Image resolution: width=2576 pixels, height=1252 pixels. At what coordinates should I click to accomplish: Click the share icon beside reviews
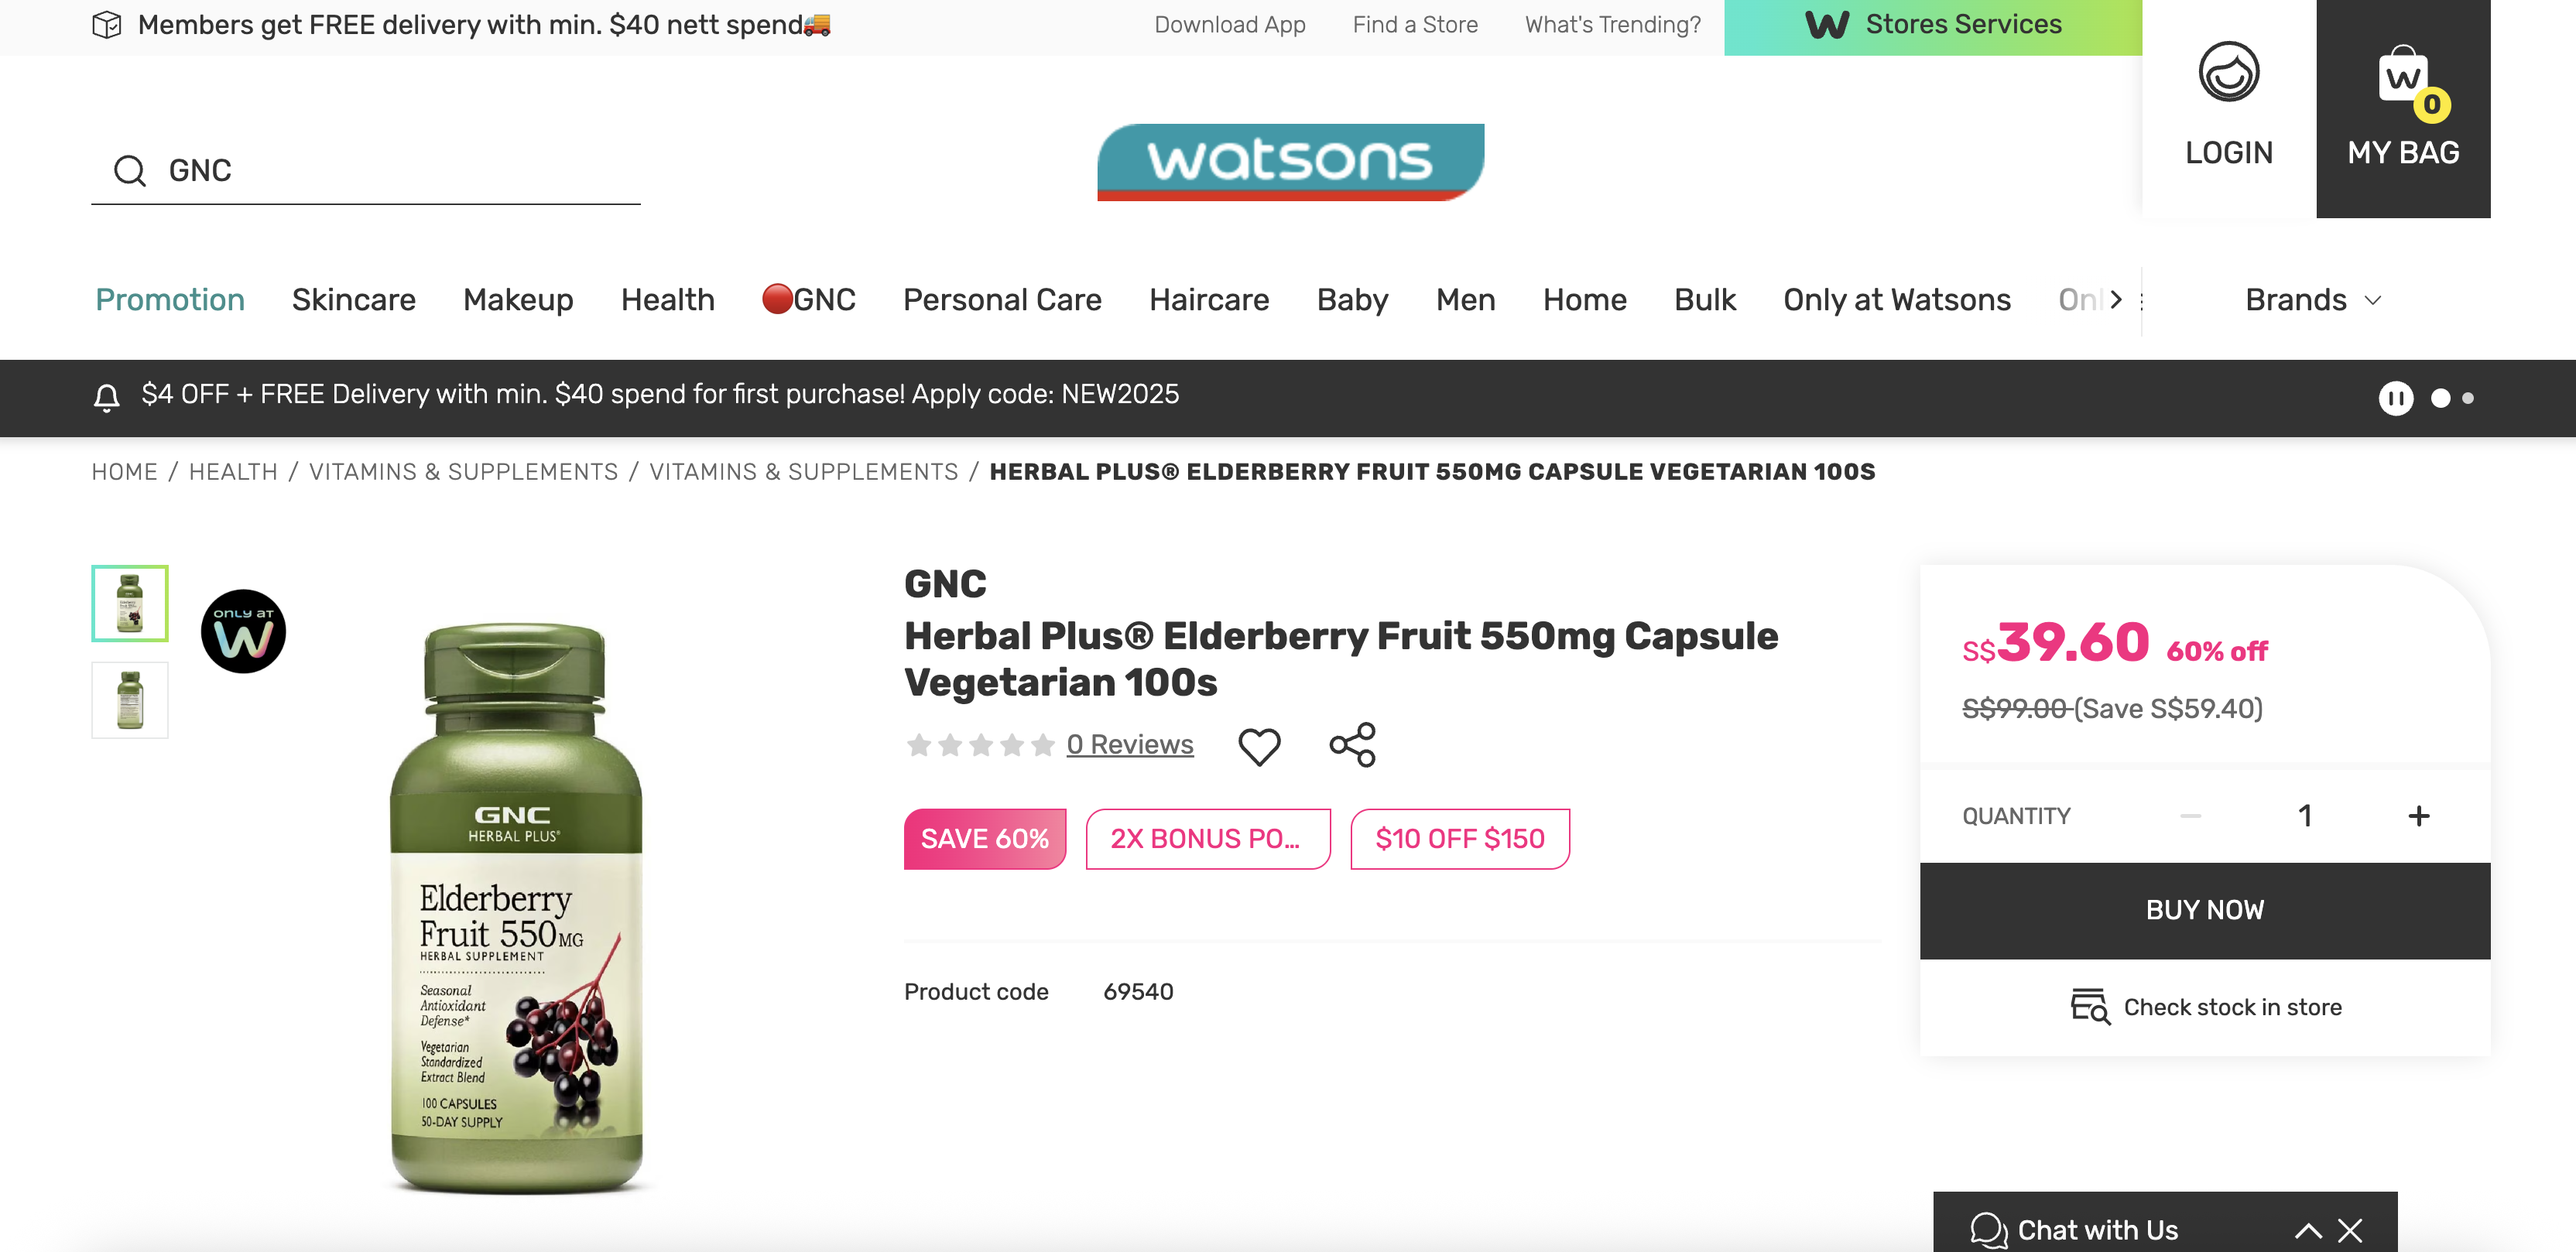(1352, 745)
